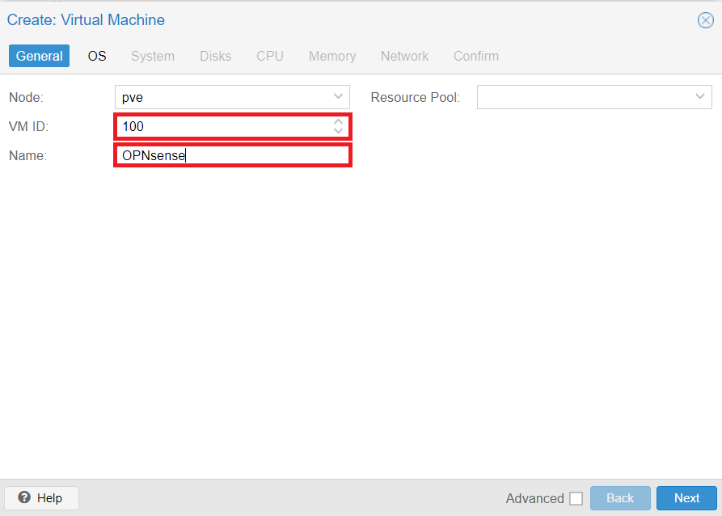Increase the VM ID with the up arrow

[x=339, y=121]
